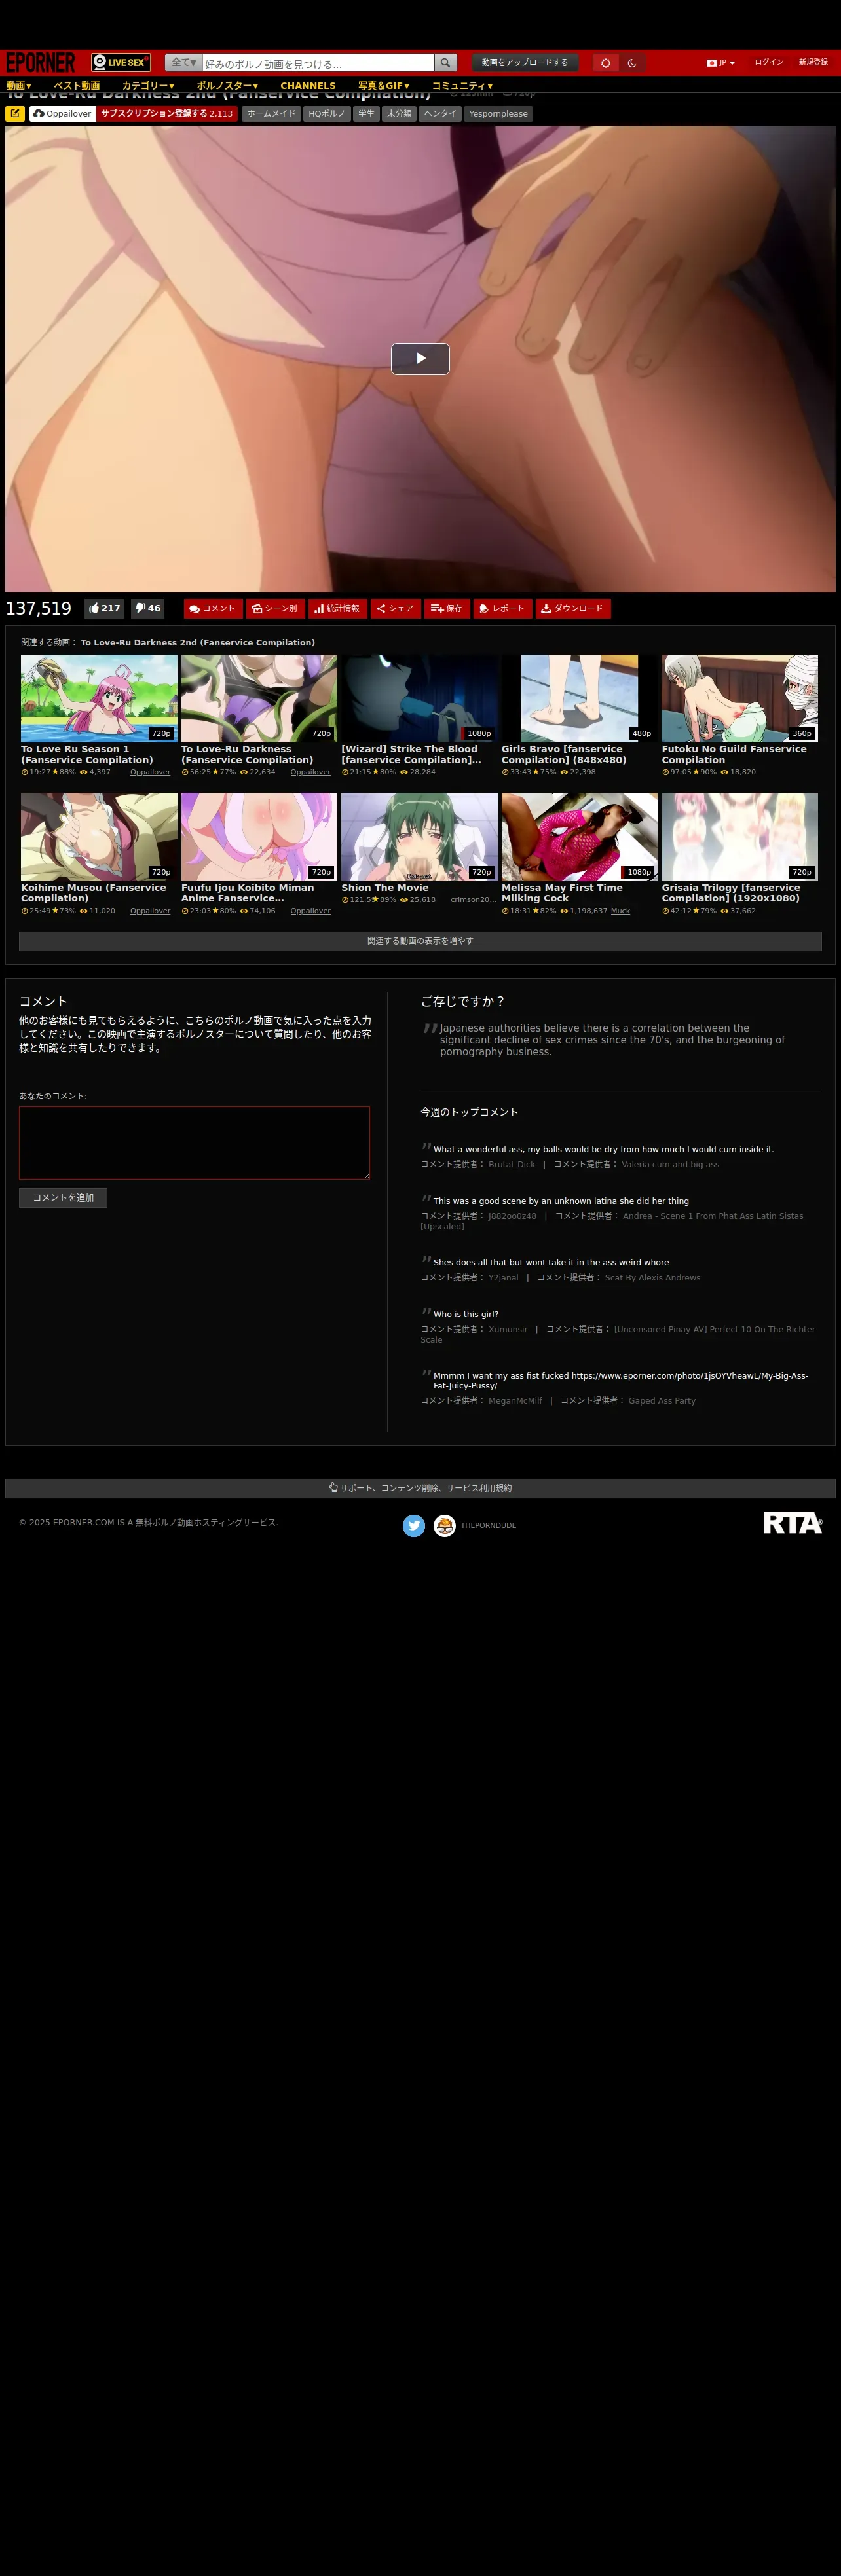Open the シーン別 button
The height and width of the screenshot is (2576, 841).
(275, 608)
